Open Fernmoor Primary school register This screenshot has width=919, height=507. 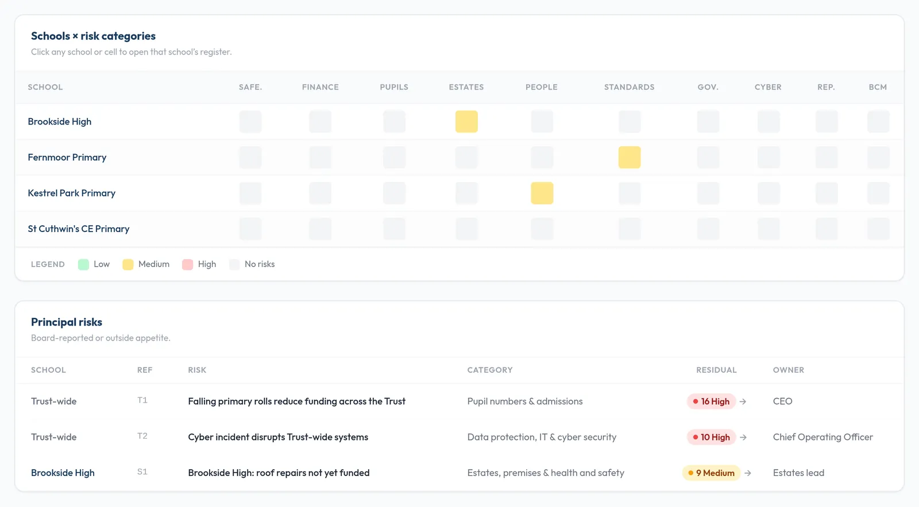coord(67,157)
